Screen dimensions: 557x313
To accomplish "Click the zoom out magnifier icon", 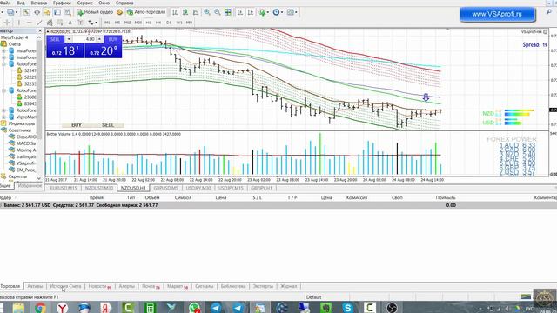I will (x=217, y=12).
